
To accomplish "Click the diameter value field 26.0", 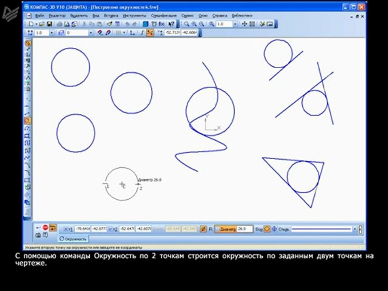I will [x=245, y=229].
